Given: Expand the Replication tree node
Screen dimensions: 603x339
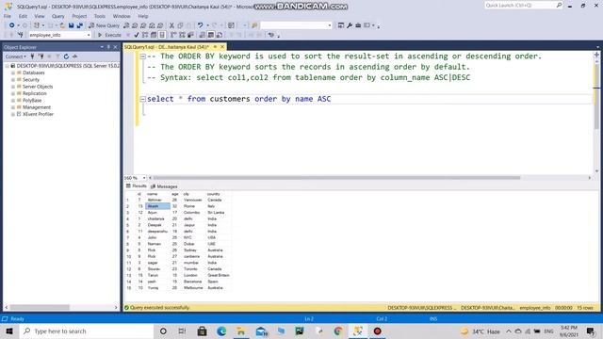Looking at the screenshot, I should click(x=13, y=93).
